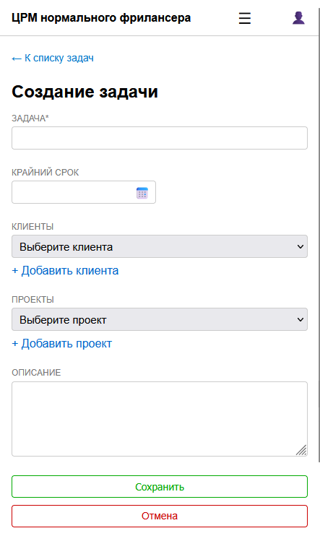Open the user profile icon

298,18
